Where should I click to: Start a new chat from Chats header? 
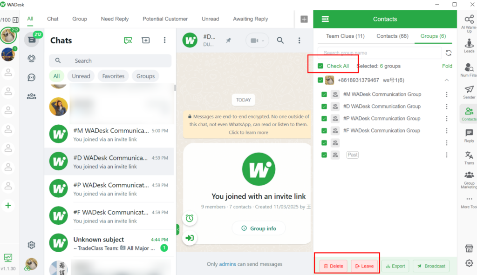(x=146, y=40)
